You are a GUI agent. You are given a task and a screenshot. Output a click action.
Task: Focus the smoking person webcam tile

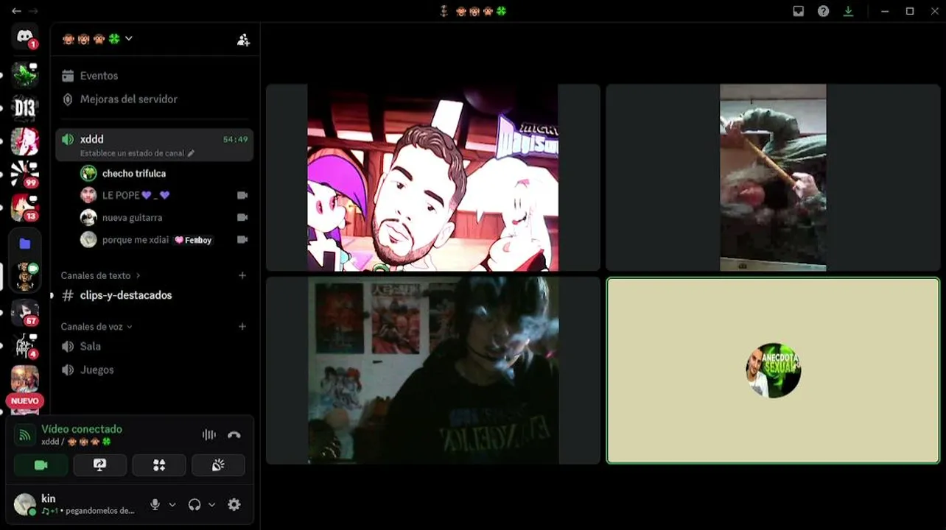click(x=433, y=370)
